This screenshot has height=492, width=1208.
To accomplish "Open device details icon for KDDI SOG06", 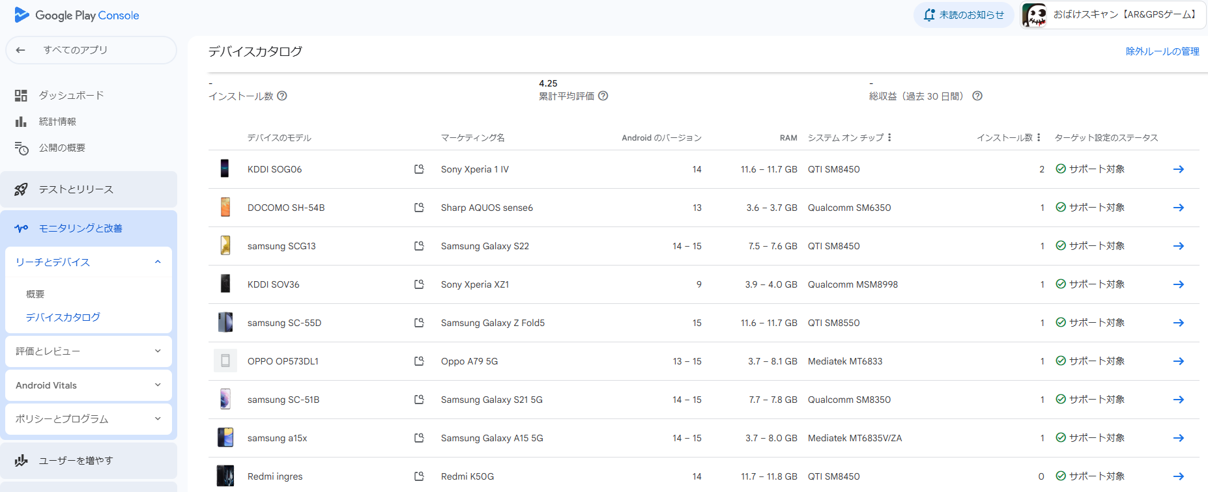I will [x=419, y=169].
